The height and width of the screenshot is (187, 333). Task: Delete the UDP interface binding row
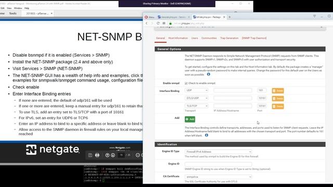(278, 91)
